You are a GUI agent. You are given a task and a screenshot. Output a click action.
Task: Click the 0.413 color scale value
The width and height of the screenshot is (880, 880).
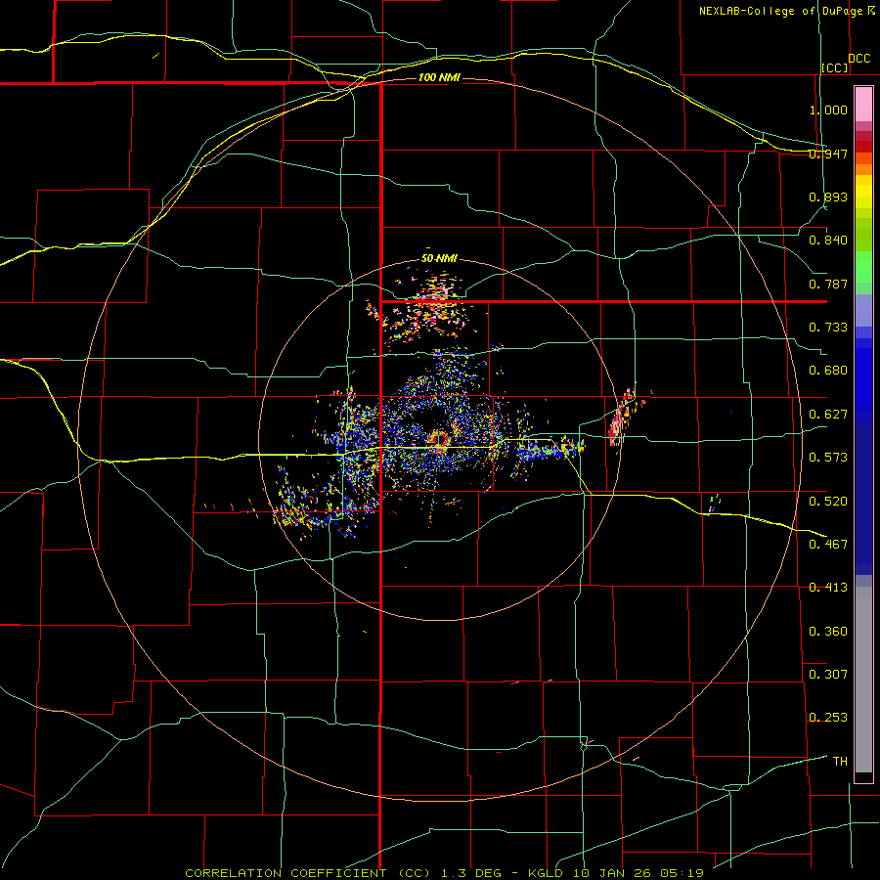828,588
